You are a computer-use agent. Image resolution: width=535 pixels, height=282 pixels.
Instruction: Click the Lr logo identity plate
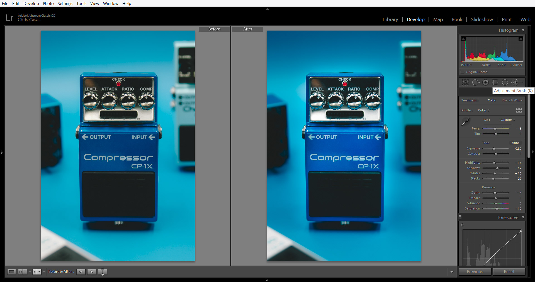coord(9,18)
